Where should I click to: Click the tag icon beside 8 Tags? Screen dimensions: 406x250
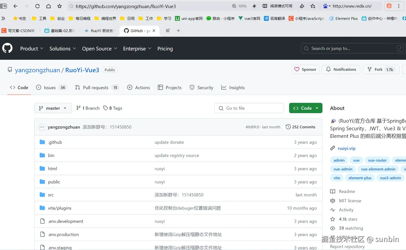click(x=106, y=108)
